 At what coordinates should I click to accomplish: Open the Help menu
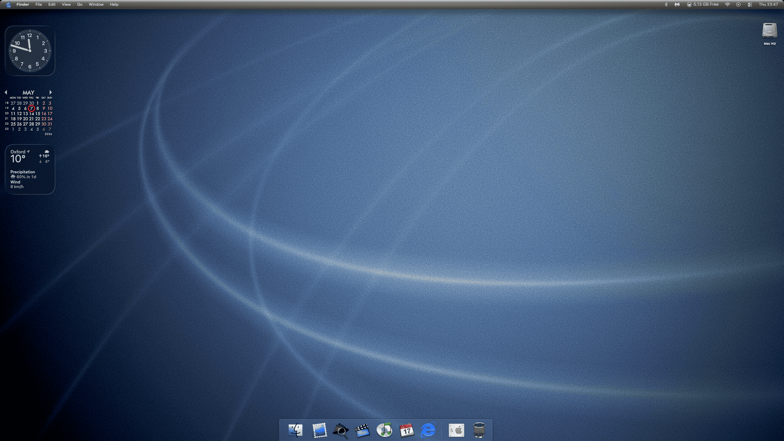tap(114, 4)
